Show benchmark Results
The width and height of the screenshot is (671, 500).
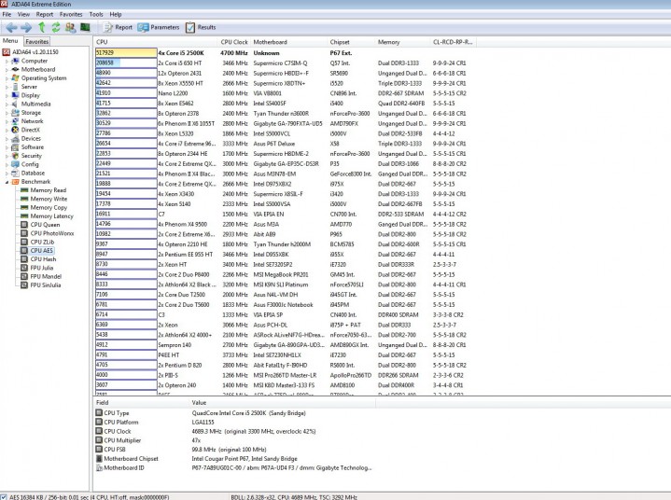201,27
